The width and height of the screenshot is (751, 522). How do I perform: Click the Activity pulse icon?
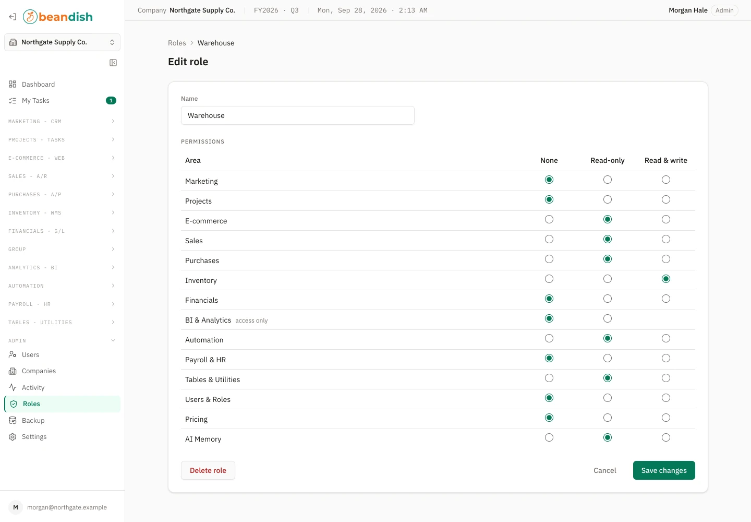(x=13, y=387)
